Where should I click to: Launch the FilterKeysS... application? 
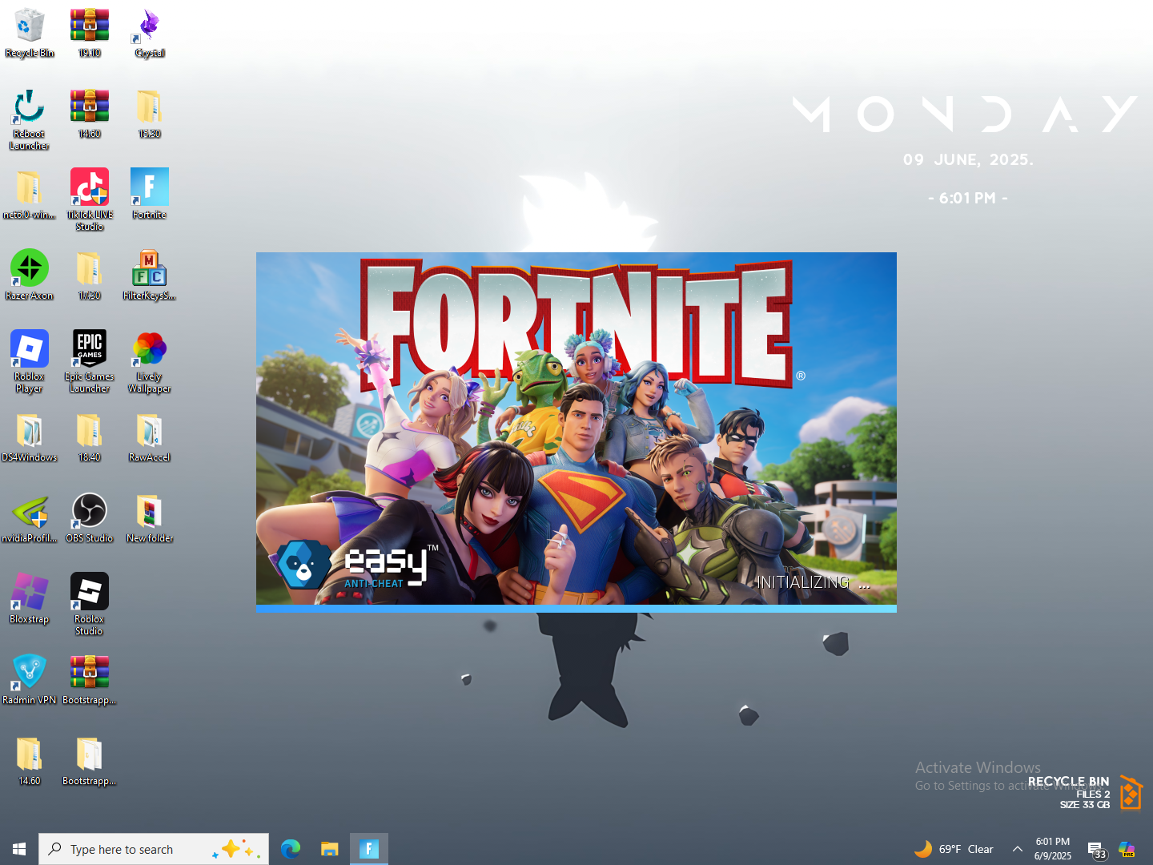tap(150, 276)
